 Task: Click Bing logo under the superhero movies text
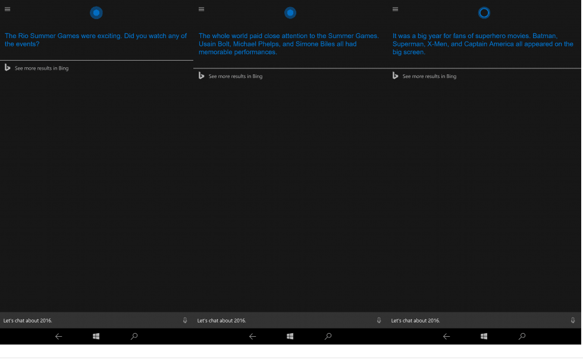coord(395,76)
